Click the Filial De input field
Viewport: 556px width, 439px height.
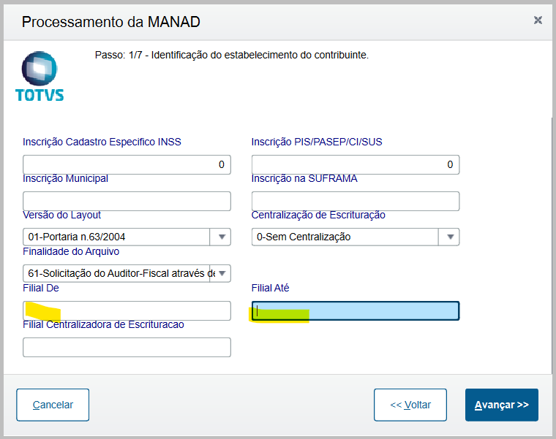click(127, 310)
